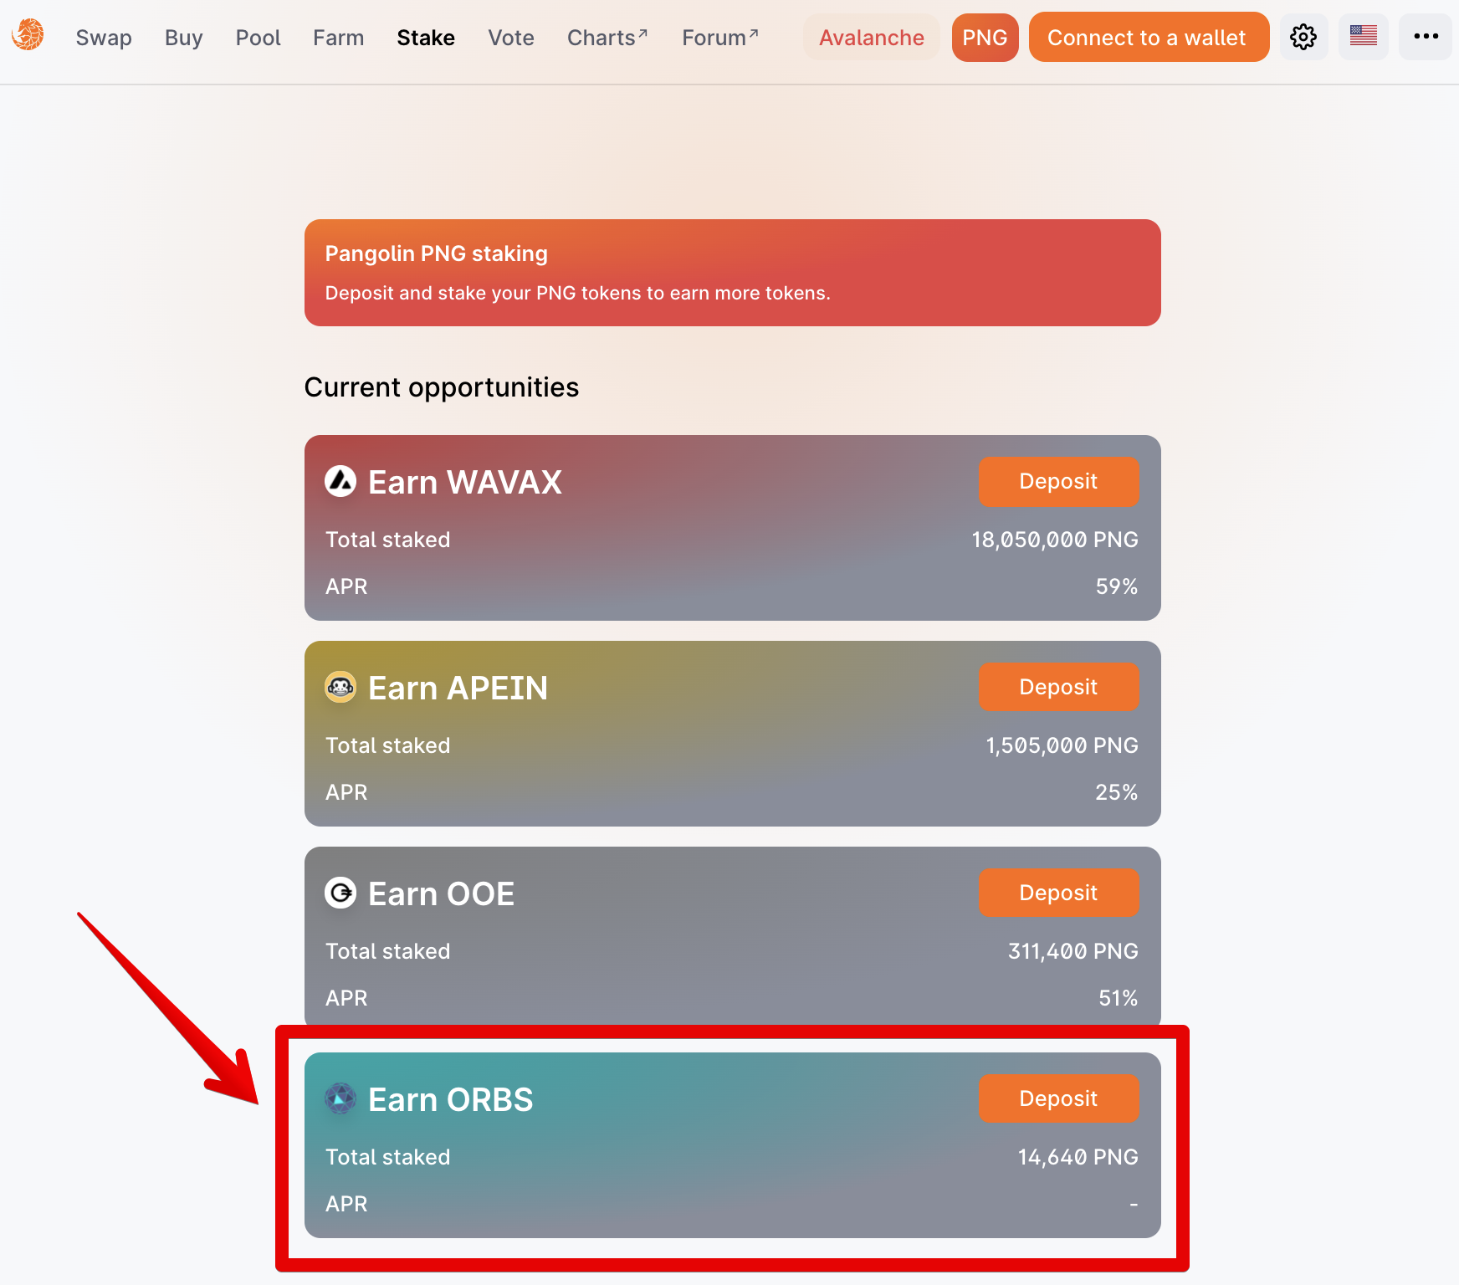Open the Forum external link
The image size is (1459, 1285).
(720, 38)
